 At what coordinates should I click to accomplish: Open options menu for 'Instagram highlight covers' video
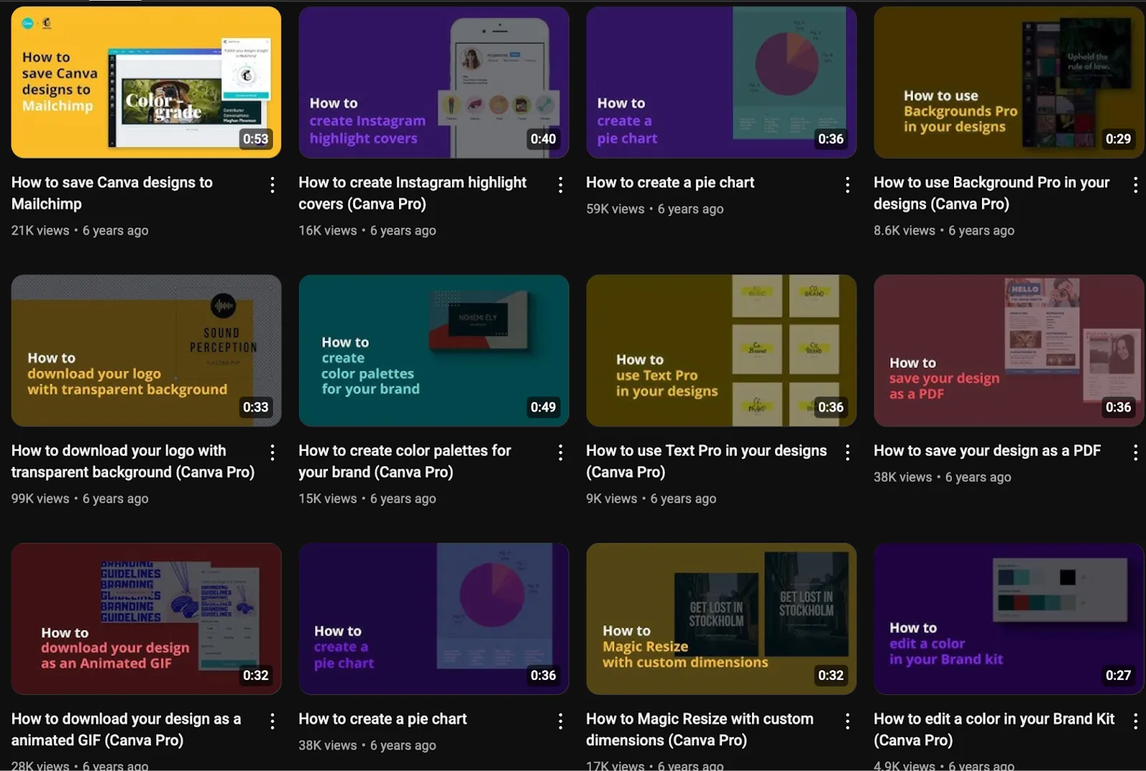(560, 185)
